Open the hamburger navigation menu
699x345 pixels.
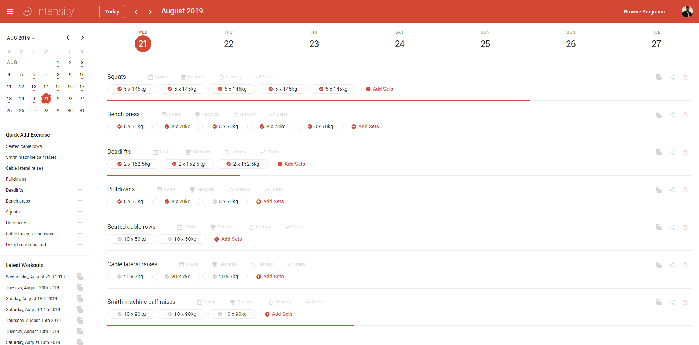coord(10,12)
